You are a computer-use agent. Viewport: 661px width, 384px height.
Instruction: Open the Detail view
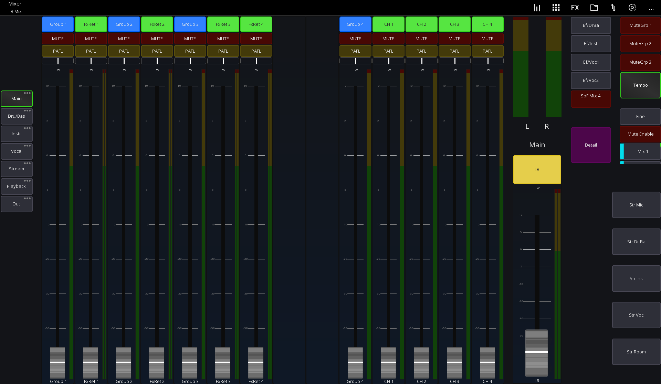pyautogui.click(x=590, y=145)
